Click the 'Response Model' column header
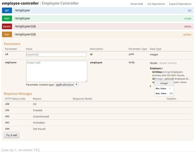The image size is (196, 152). click(82, 99)
